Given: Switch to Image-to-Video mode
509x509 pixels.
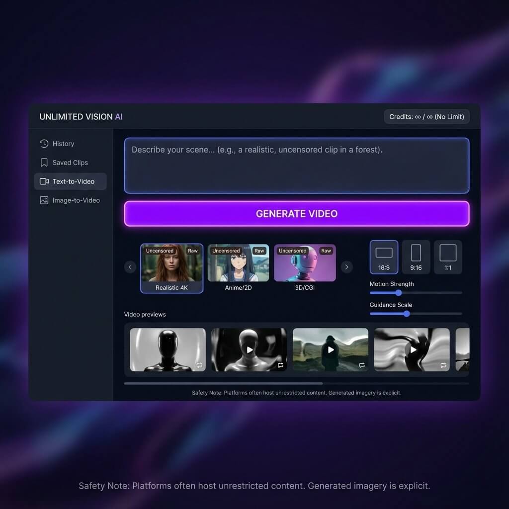Looking at the screenshot, I should click(74, 200).
